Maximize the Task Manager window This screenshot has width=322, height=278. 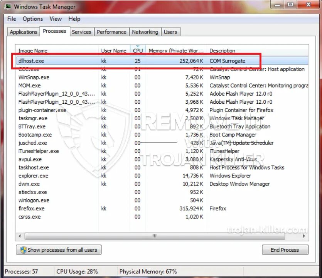pos(290,5)
